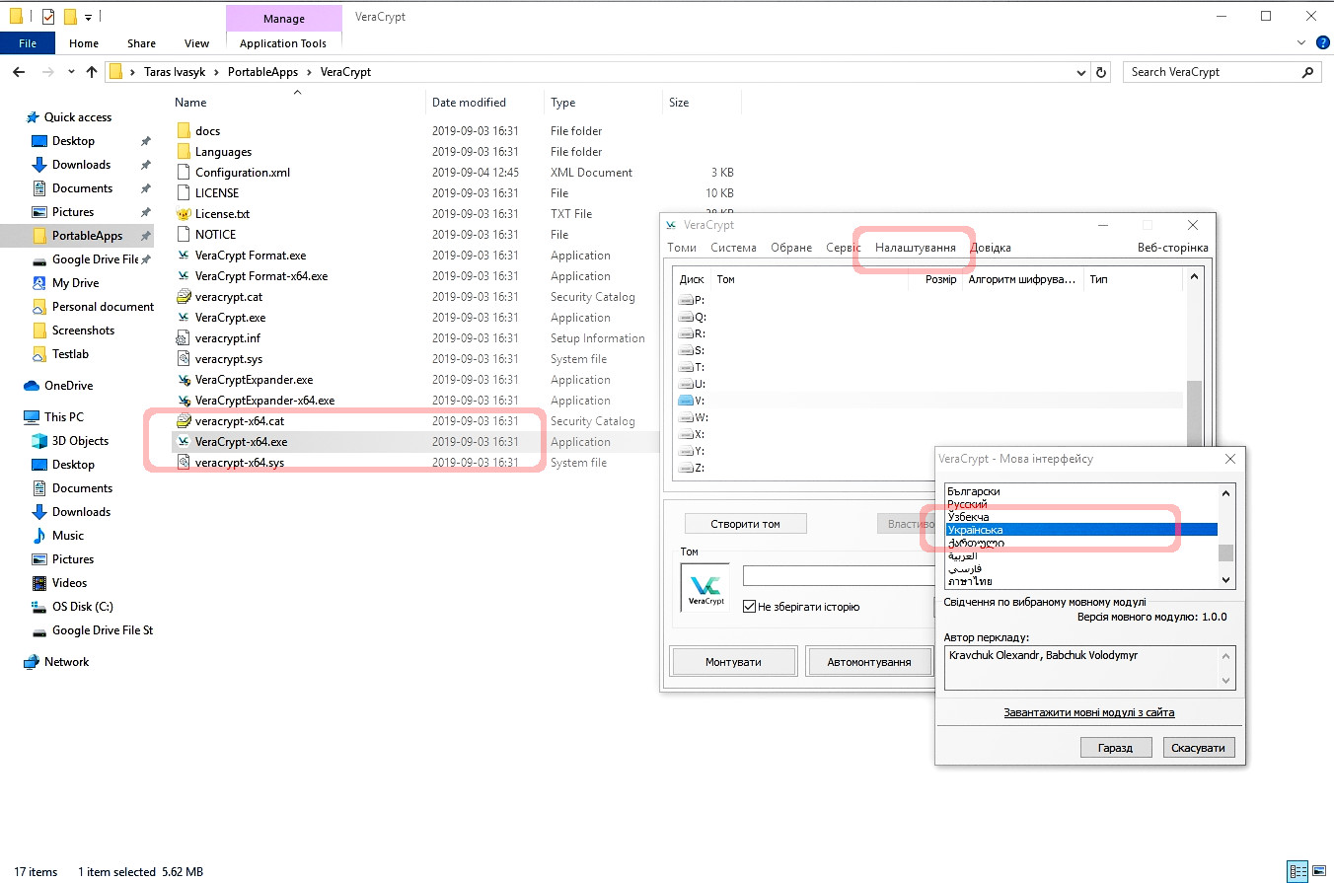Click the Explorer help question mark icon
The width and height of the screenshot is (1334, 883).
pyautogui.click(x=1322, y=42)
